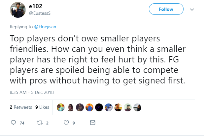Click the black avatar with purple scribble
This screenshot has height=136, width=204.
pos(99,107)
